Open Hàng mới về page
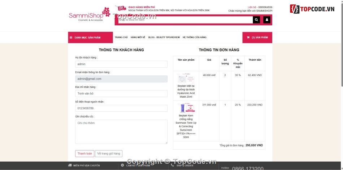Screen dimensions: 343x170 click(x=138, y=38)
